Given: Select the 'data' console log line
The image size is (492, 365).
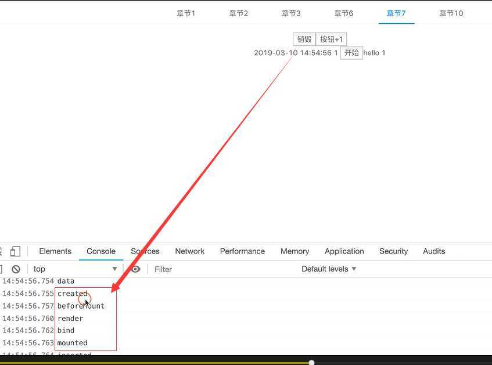Looking at the screenshot, I should (246, 281).
